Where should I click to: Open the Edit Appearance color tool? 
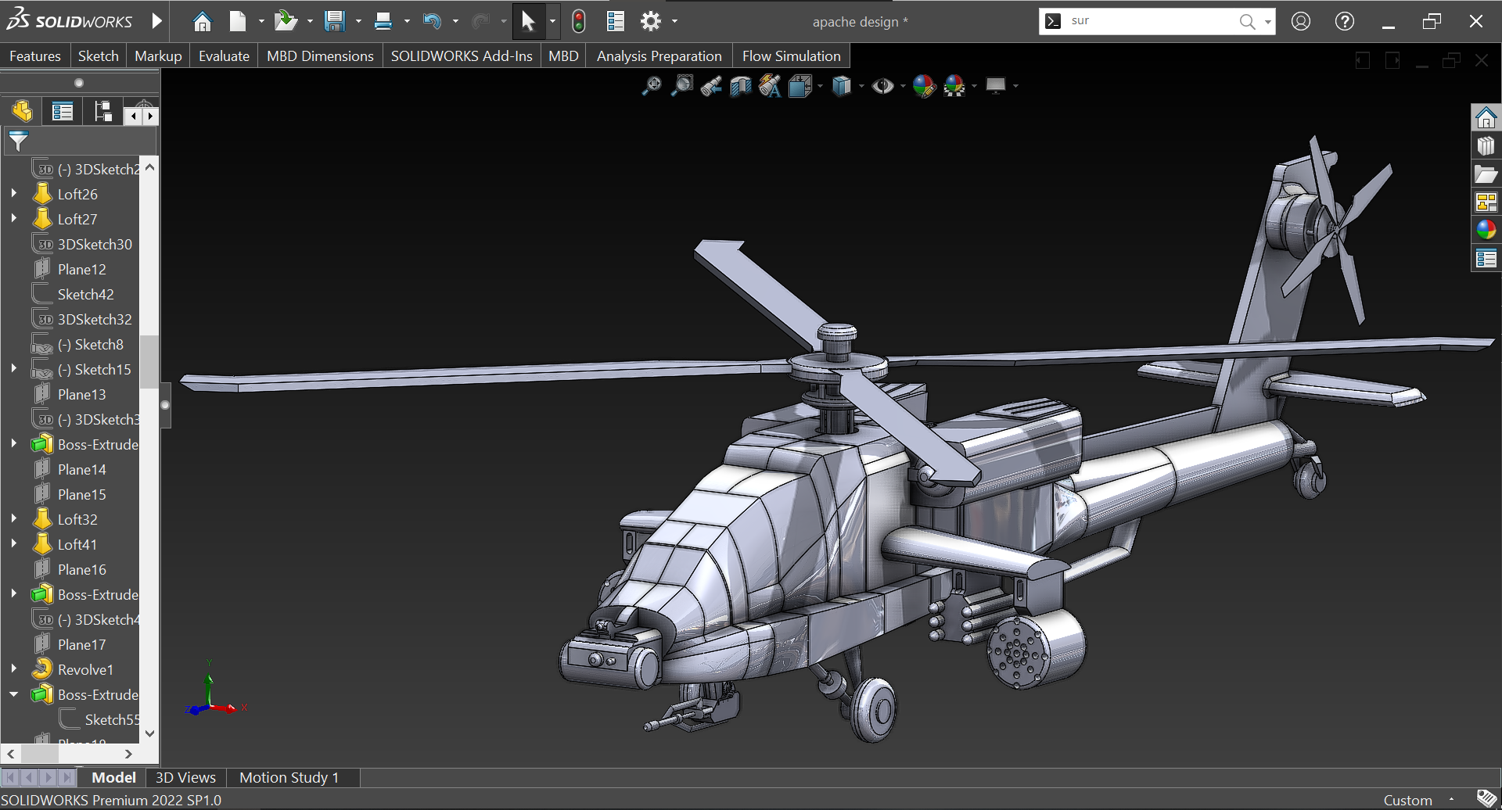925,86
